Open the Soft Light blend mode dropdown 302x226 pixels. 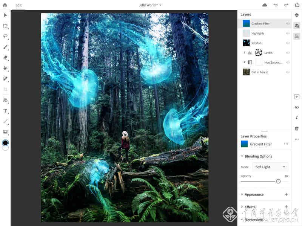click(270, 167)
